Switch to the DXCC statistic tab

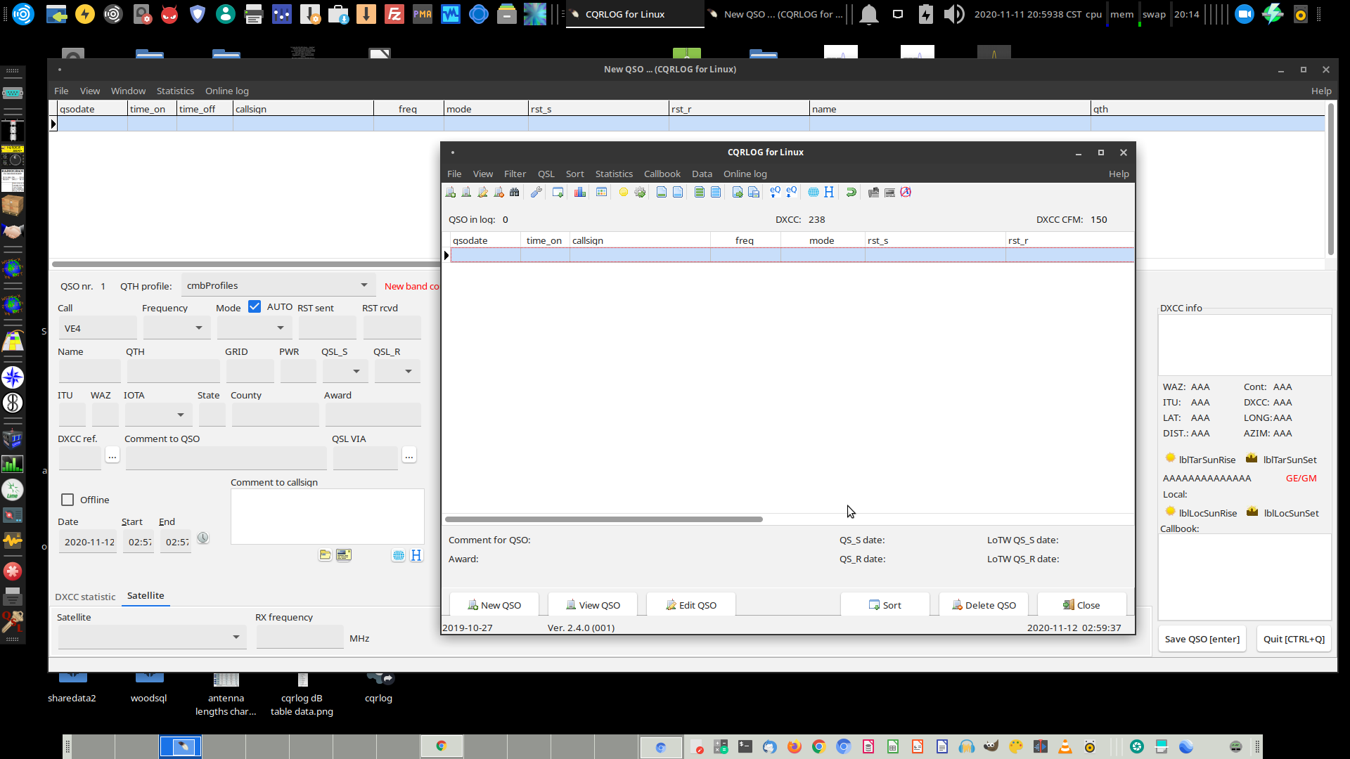(85, 597)
